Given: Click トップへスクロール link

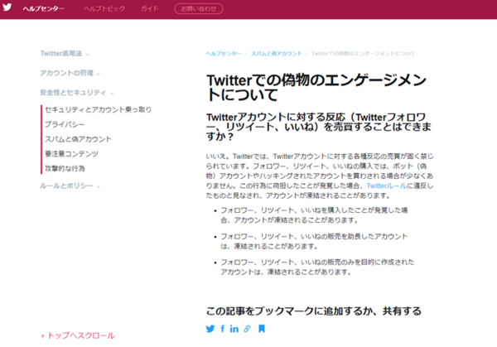Looking at the screenshot, I should (x=78, y=335).
